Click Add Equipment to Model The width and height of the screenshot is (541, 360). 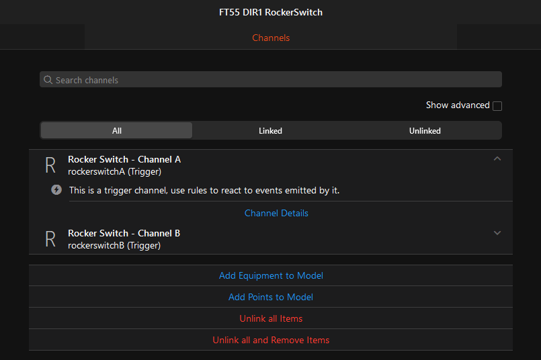pyautogui.click(x=271, y=275)
